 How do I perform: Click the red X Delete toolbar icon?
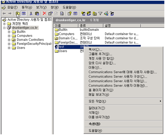click(x=44, y=14)
